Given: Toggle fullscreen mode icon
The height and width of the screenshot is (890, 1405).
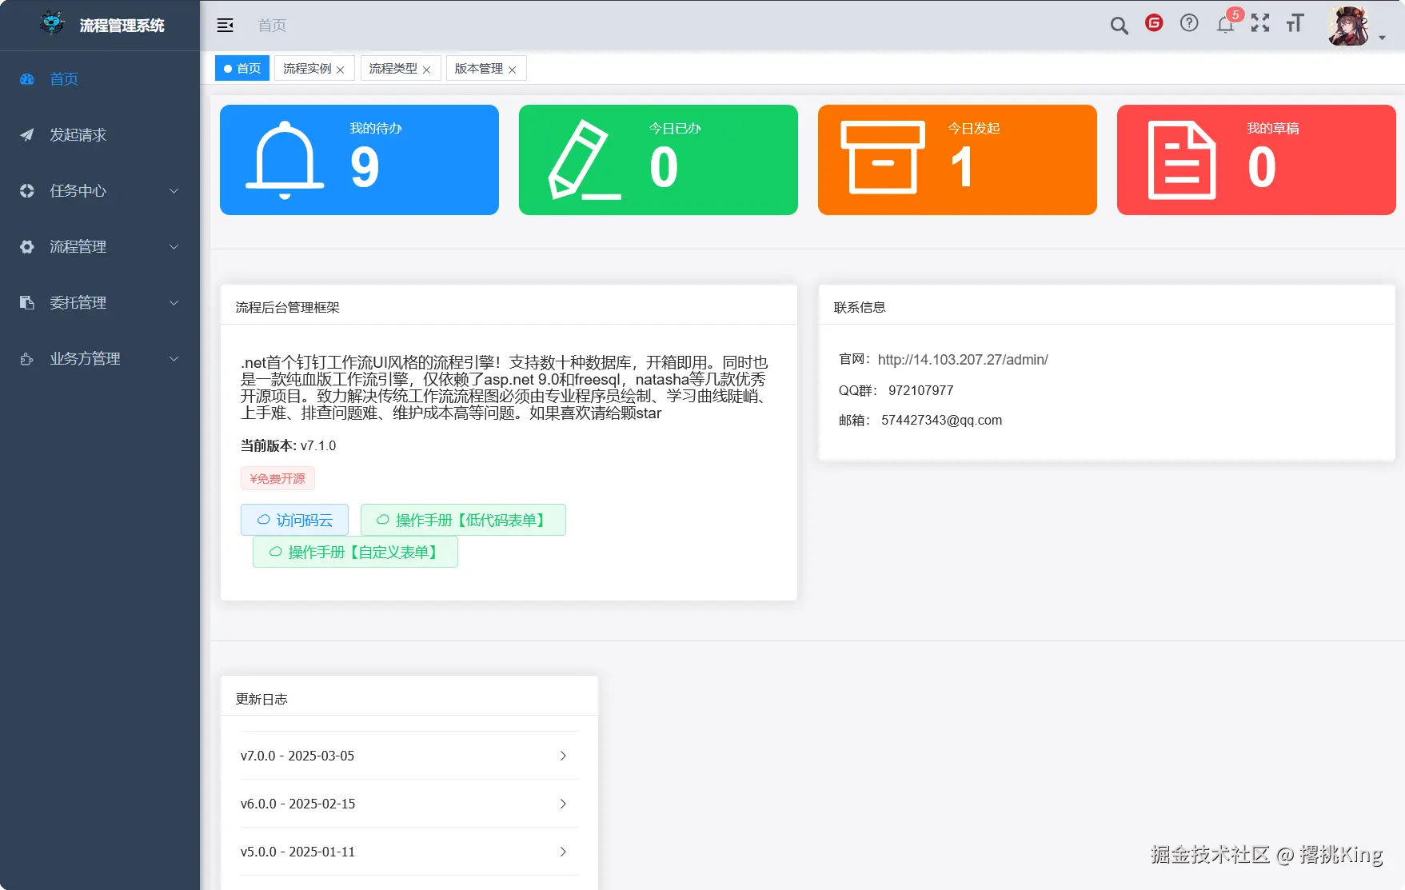Looking at the screenshot, I should tap(1260, 23).
